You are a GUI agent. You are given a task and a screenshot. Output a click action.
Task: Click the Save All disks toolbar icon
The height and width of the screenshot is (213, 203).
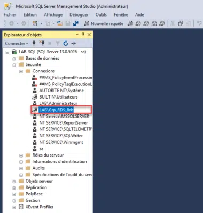(76, 23)
